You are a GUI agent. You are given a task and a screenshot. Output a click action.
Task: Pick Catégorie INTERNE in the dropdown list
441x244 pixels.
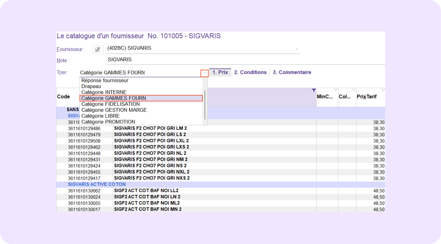[104, 92]
